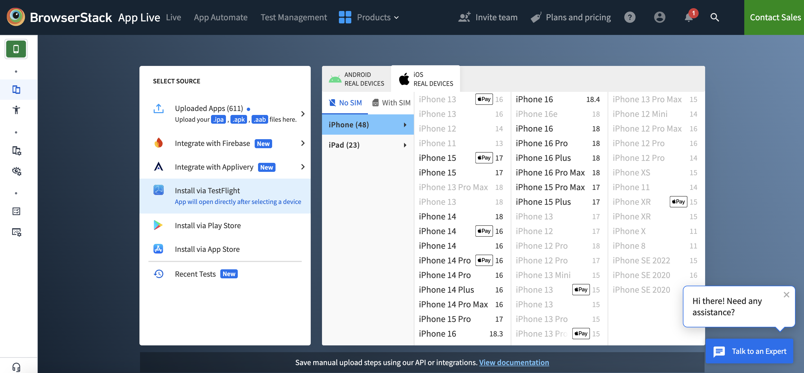Click the search magnifier icon

coord(714,17)
